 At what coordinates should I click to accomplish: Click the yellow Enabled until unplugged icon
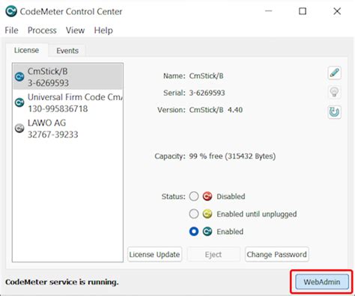pos(207,214)
